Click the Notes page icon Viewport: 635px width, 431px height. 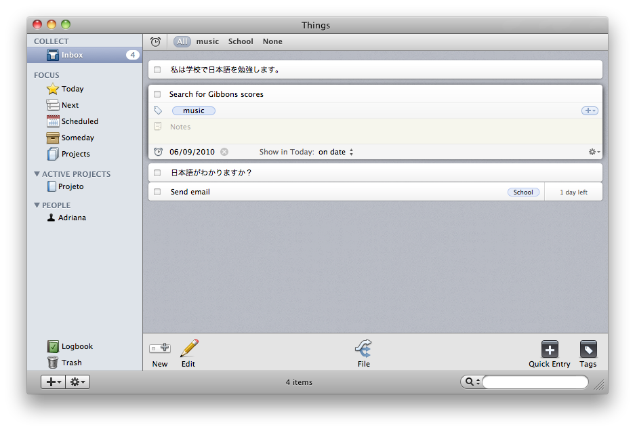(x=158, y=126)
